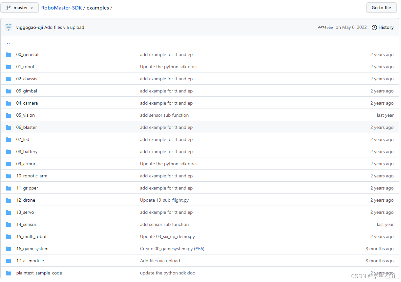401x282 pixels.
Task: Open the 'Add files via upload' latest commit message
Action: 64,28
